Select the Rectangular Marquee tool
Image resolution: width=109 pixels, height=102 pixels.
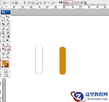pos(3,17)
